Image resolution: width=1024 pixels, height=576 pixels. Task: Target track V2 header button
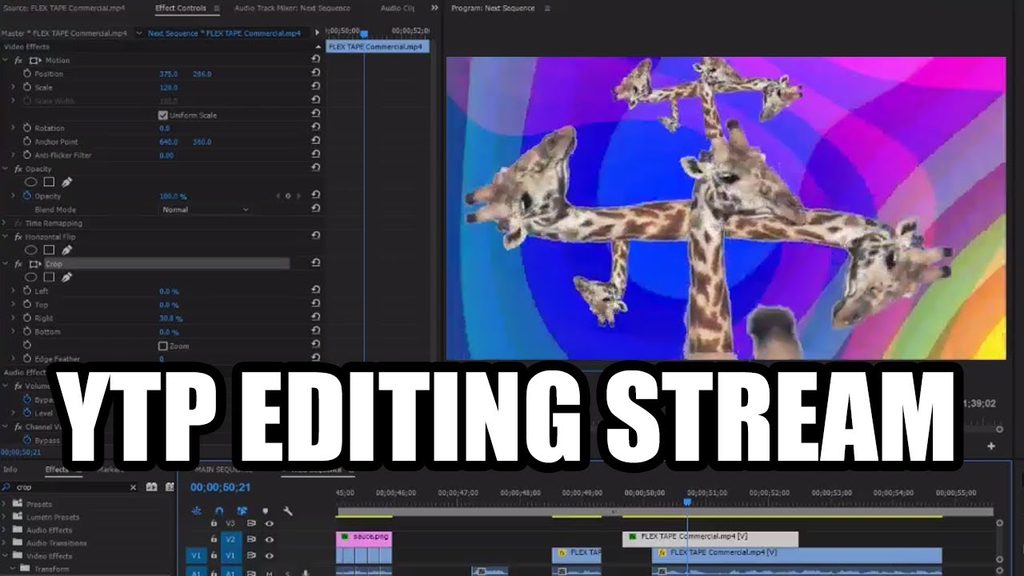230,539
